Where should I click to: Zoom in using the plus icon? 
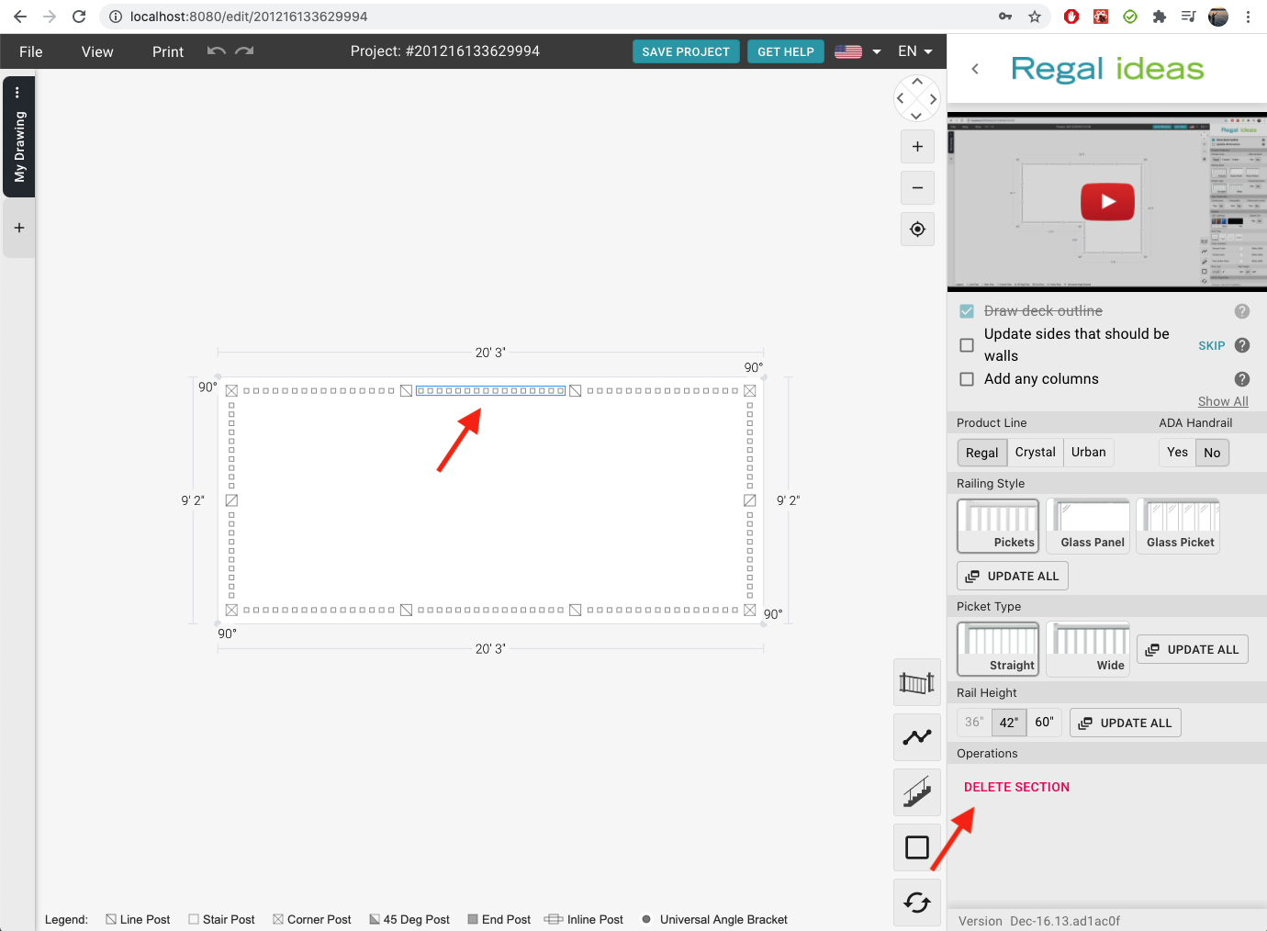coord(916,146)
